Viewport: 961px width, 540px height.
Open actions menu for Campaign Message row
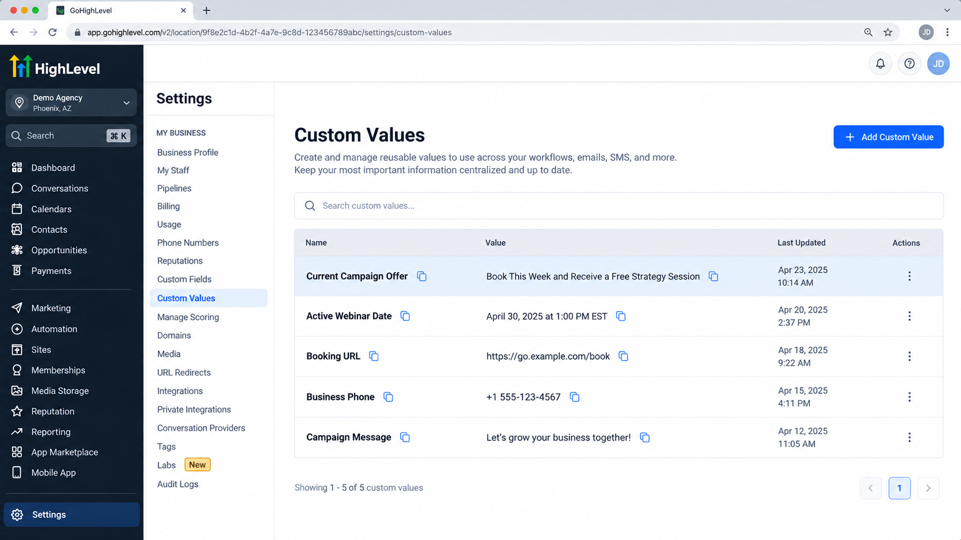tap(909, 437)
